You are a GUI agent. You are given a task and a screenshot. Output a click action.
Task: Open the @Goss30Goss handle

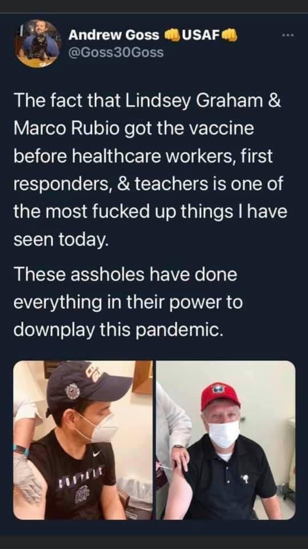(x=116, y=52)
